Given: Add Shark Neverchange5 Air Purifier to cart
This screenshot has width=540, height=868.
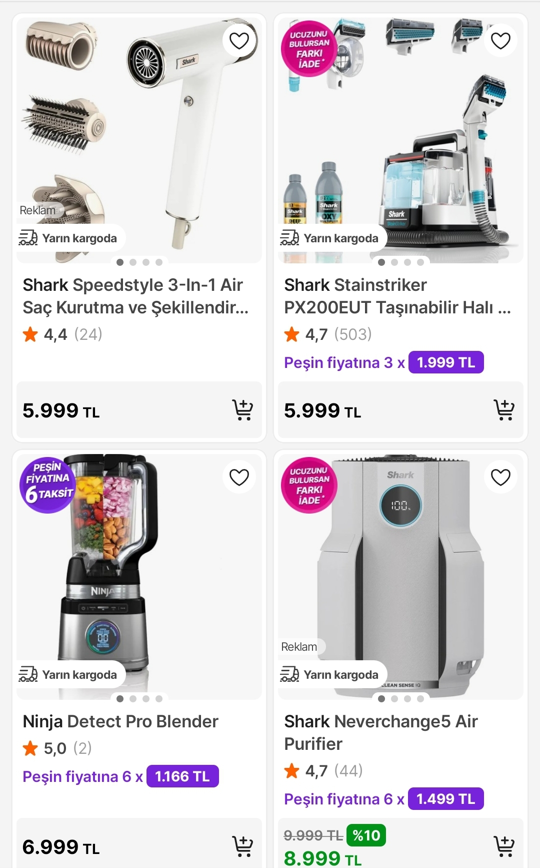Looking at the screenshot, I should (504, 846).
